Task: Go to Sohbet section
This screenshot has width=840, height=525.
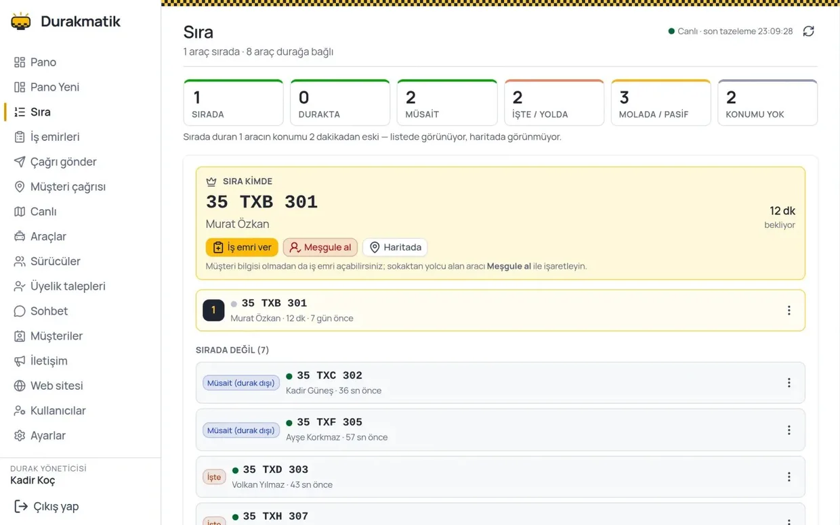Action: [80, 311]
